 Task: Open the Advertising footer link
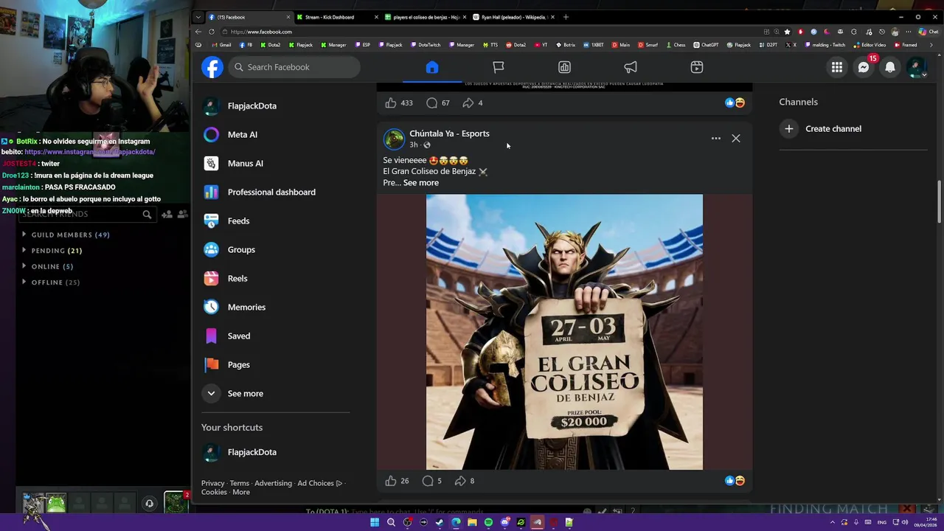[273, 483]
